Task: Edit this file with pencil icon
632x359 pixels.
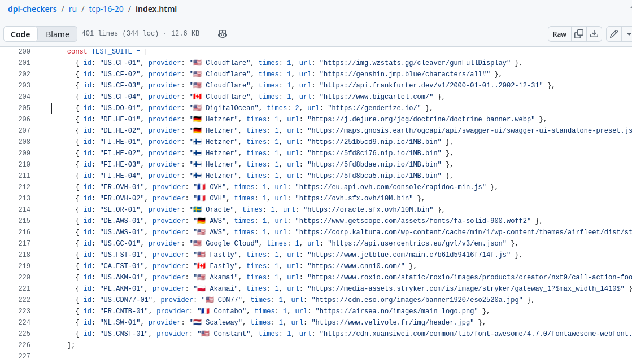Action: point(613,34)
